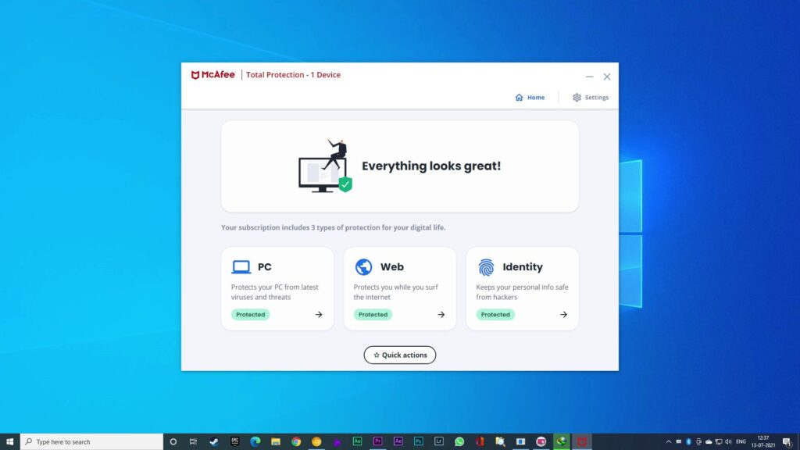Launch Steam from the taskbar
Screen dimensions: 800x450
click(214, 442)
